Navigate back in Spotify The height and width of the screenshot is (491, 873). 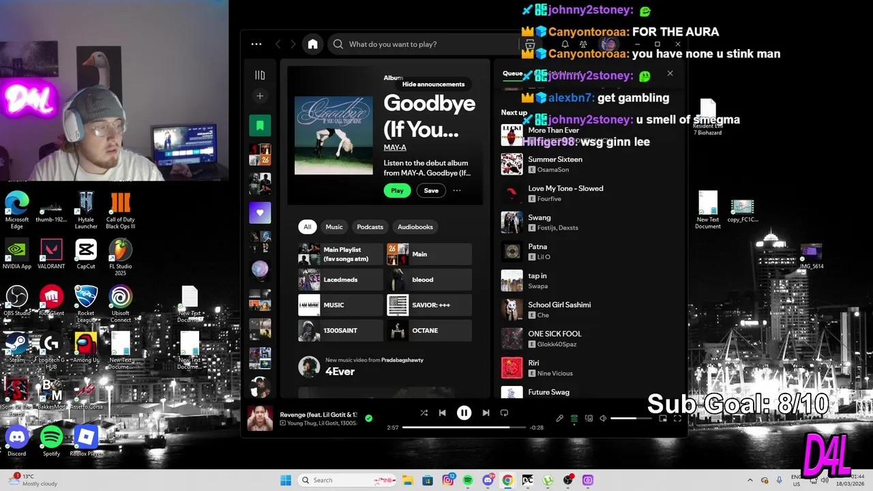(278, 44)
